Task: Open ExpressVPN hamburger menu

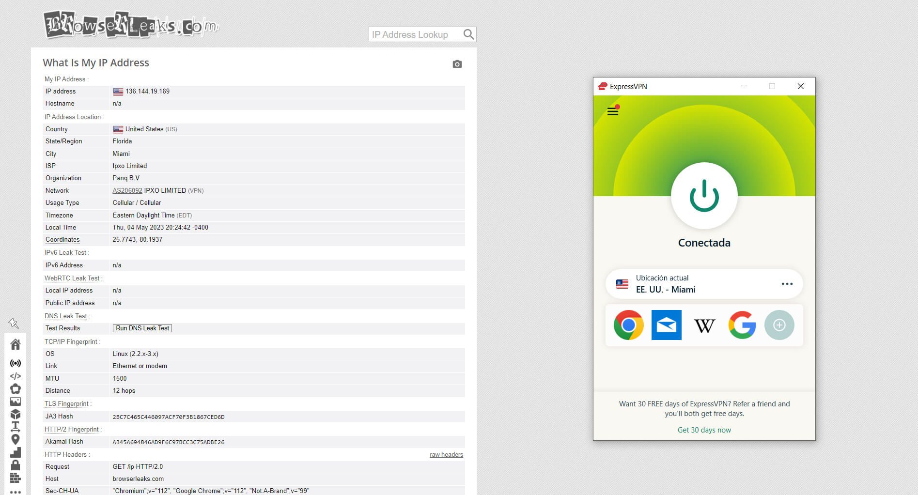Action: coord(613,111)
